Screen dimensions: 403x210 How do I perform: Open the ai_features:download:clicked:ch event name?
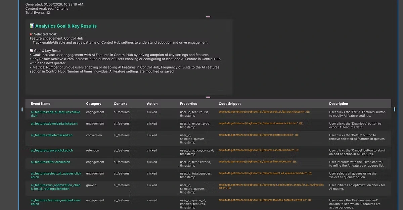(54, 123)
